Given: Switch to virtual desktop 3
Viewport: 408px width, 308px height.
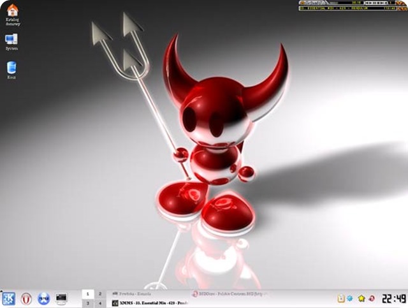Looking at the screenshot, I should [x=88, y=304].
